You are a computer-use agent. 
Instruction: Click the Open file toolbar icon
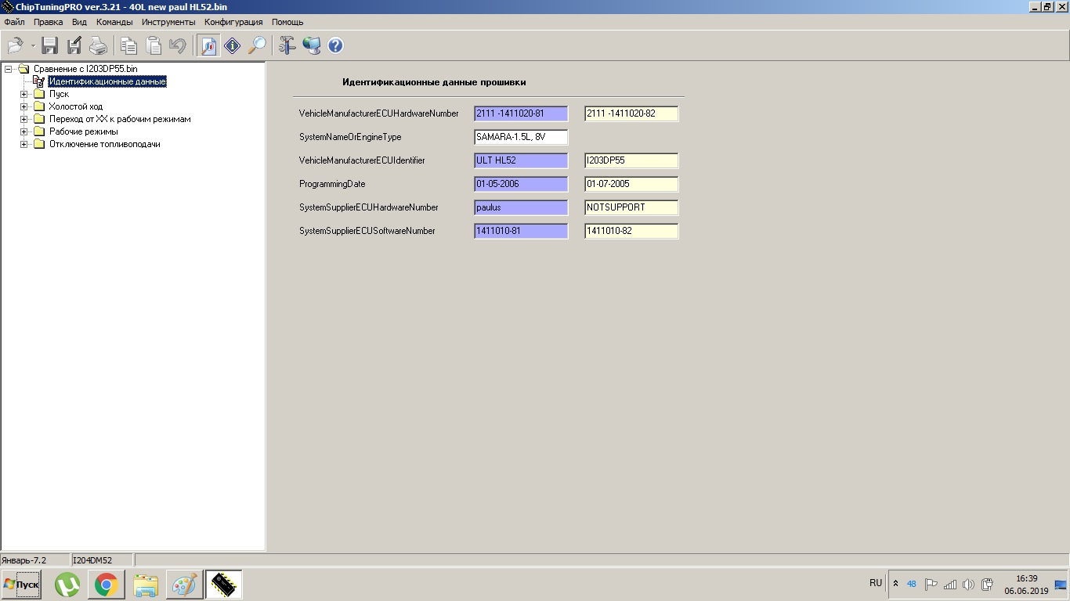point(16,45)
